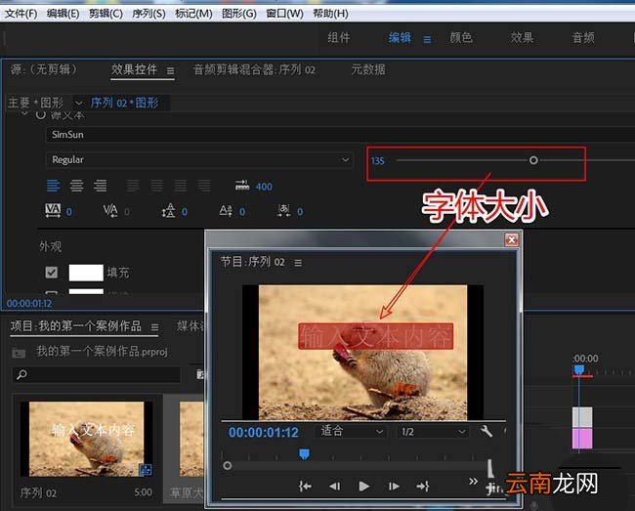Open the 1/2 playback resolution dropdown

[x=433, y=432]
